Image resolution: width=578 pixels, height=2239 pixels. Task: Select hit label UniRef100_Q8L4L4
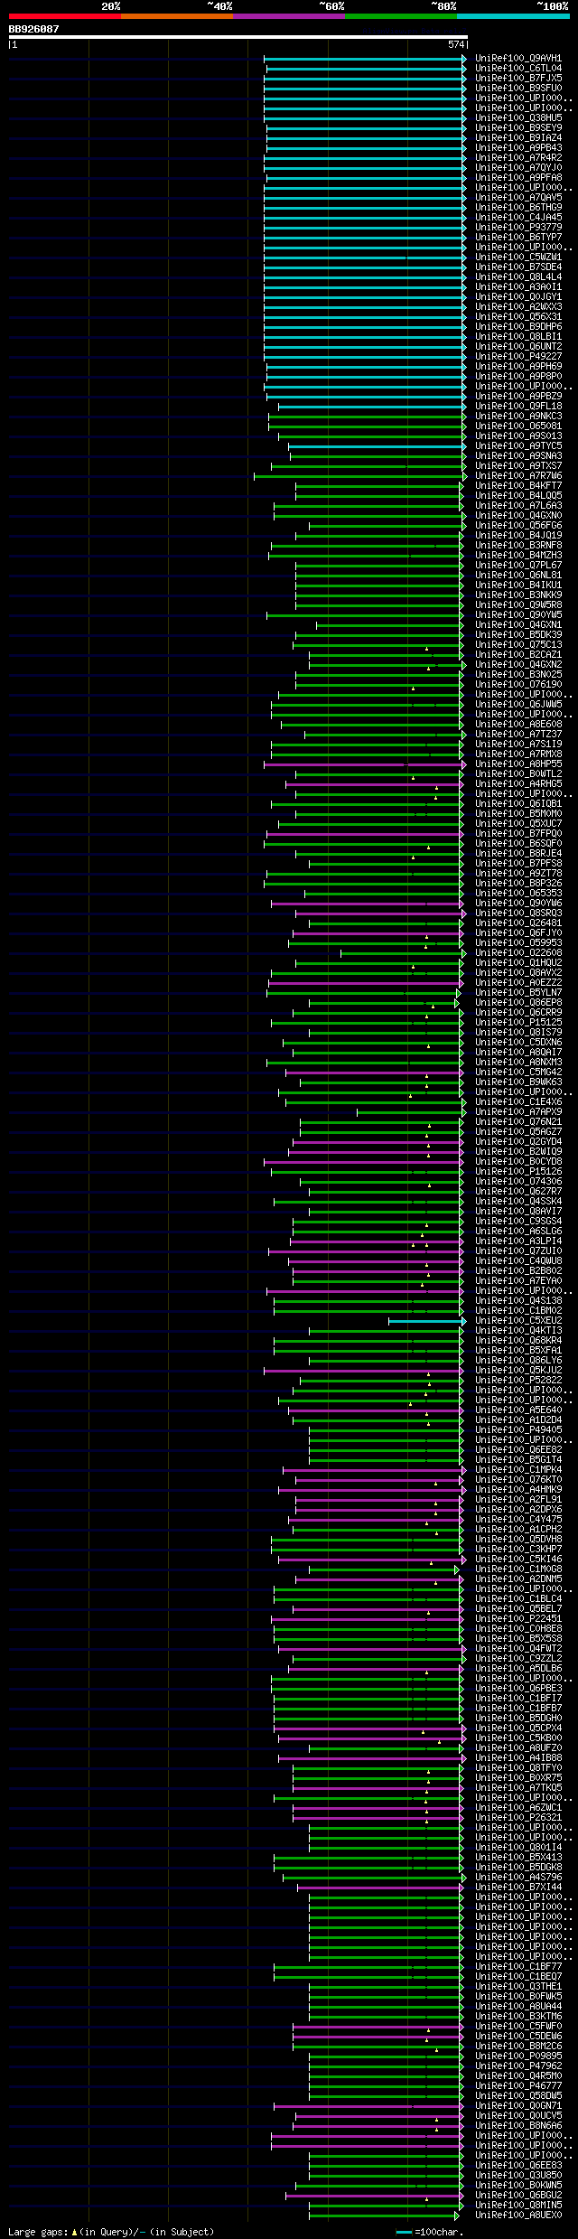click(518, 276)
